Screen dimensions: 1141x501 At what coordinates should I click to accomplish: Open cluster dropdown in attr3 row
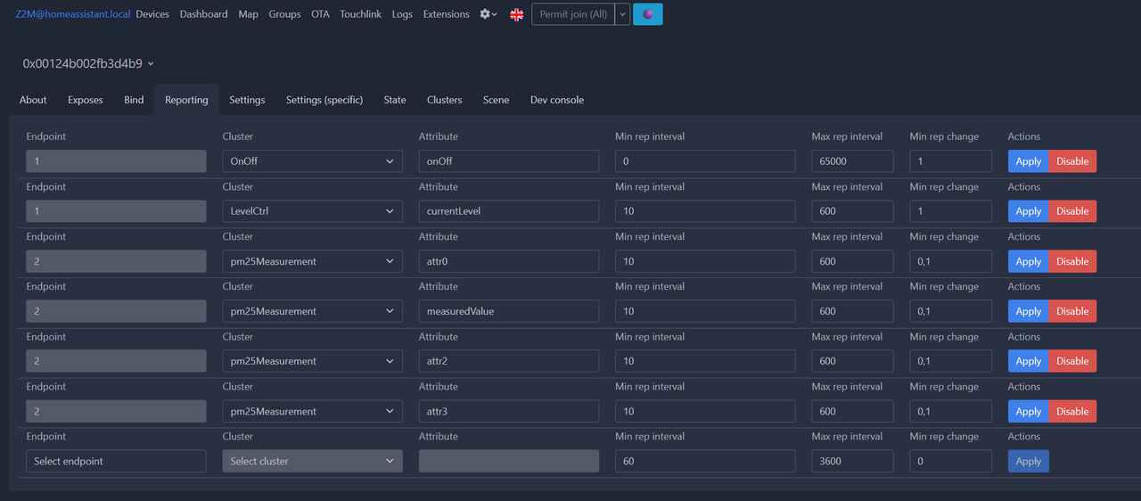pos(312,411)
